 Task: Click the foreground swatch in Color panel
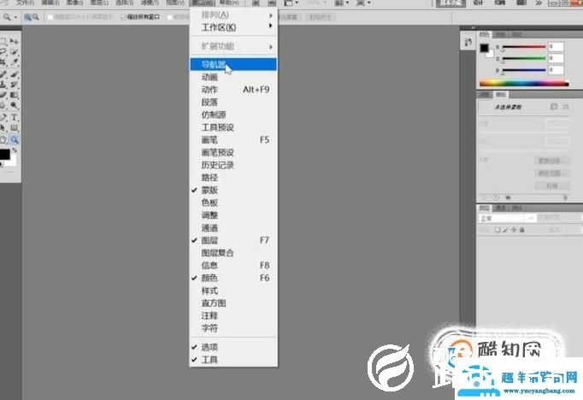pyautogui.click(x=484, y=48)
